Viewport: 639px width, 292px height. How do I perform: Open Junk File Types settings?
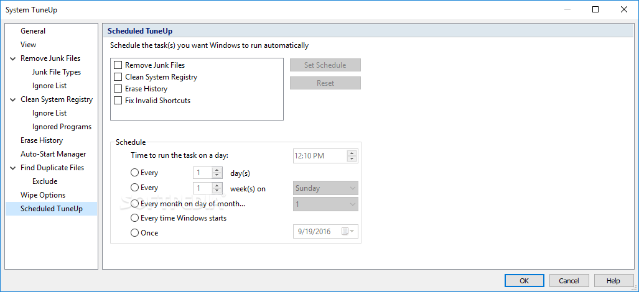click(x=57, y=72)
